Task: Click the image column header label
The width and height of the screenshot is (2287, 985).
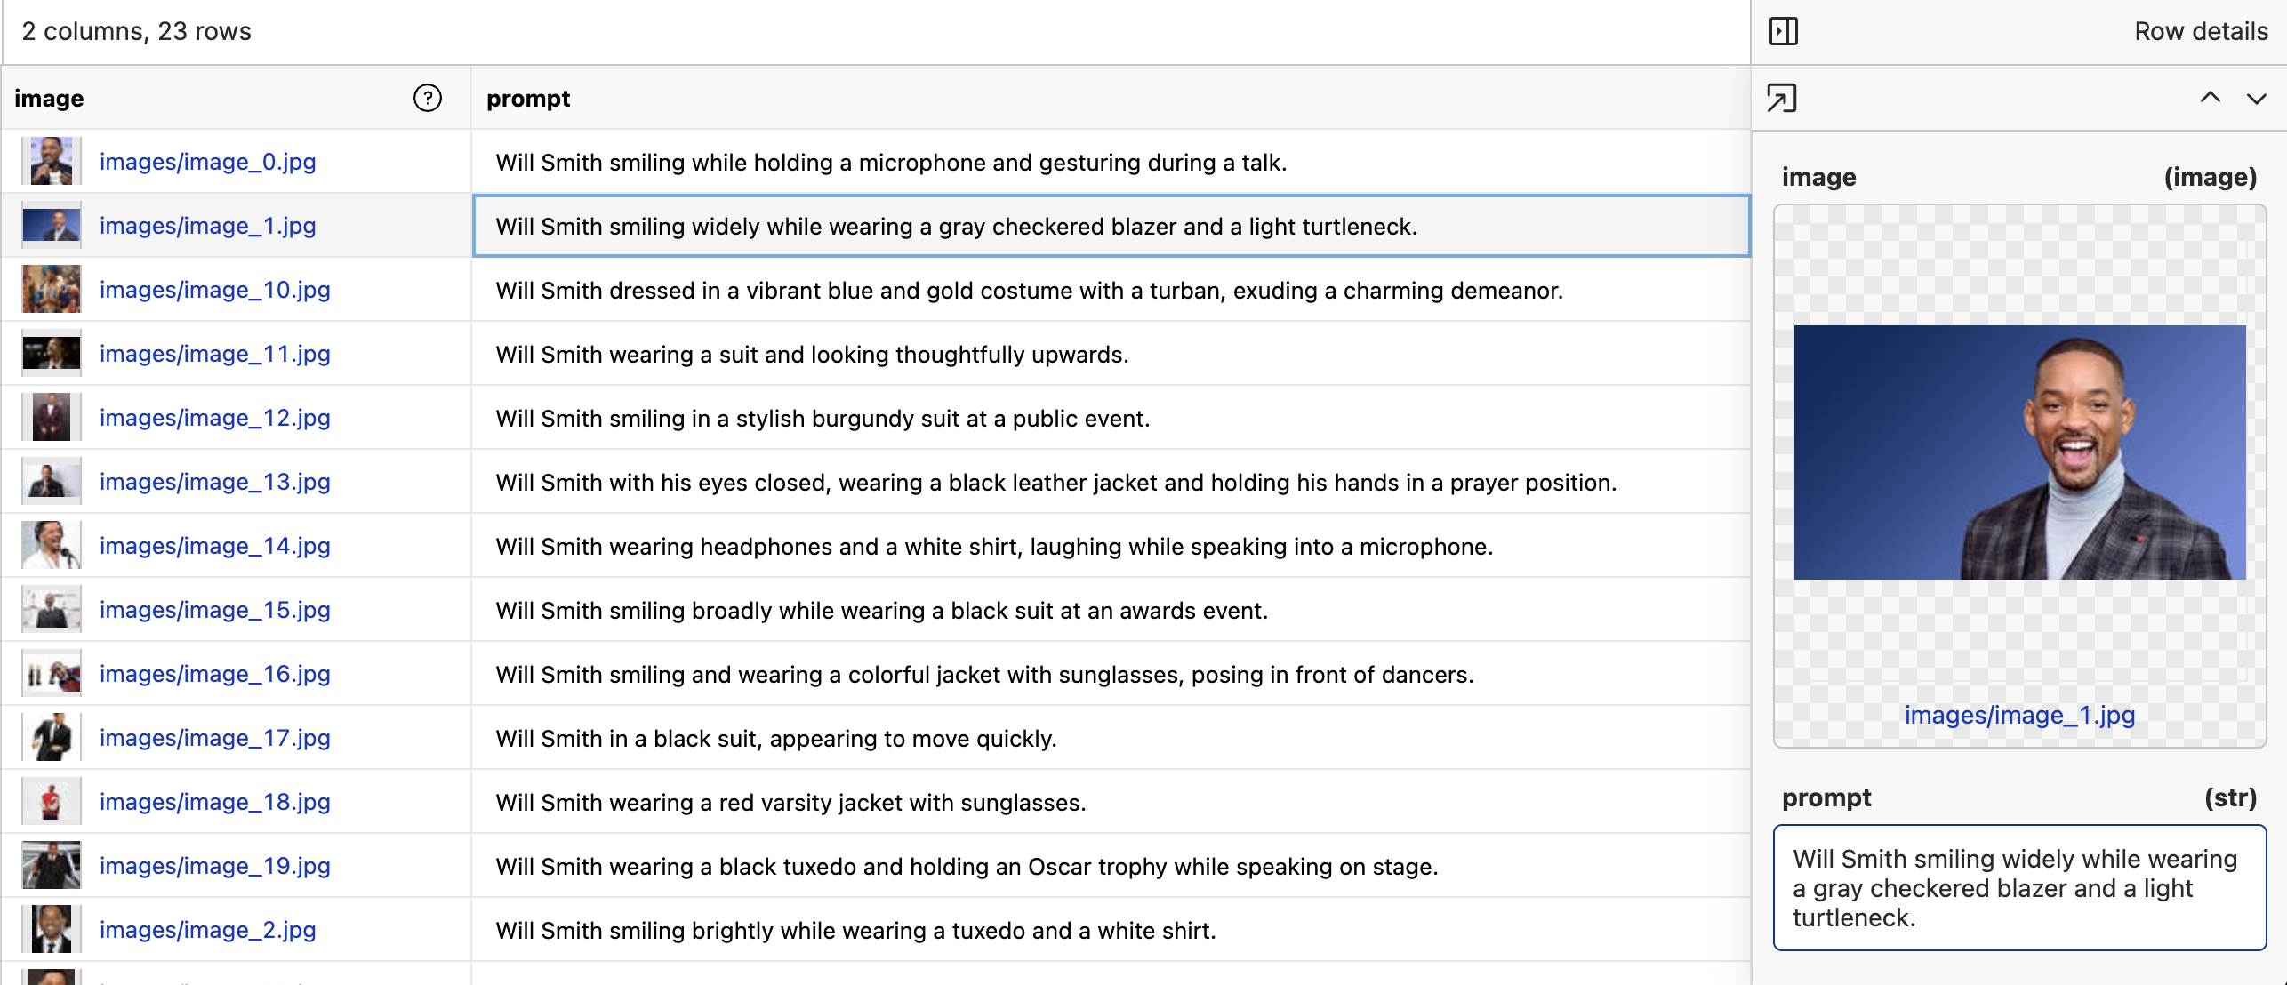Action: (49, 98)
